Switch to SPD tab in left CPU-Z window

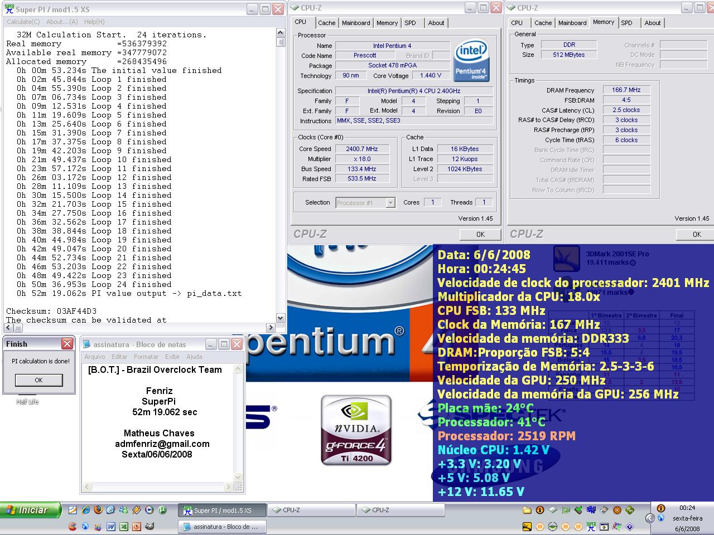(411, 23)
